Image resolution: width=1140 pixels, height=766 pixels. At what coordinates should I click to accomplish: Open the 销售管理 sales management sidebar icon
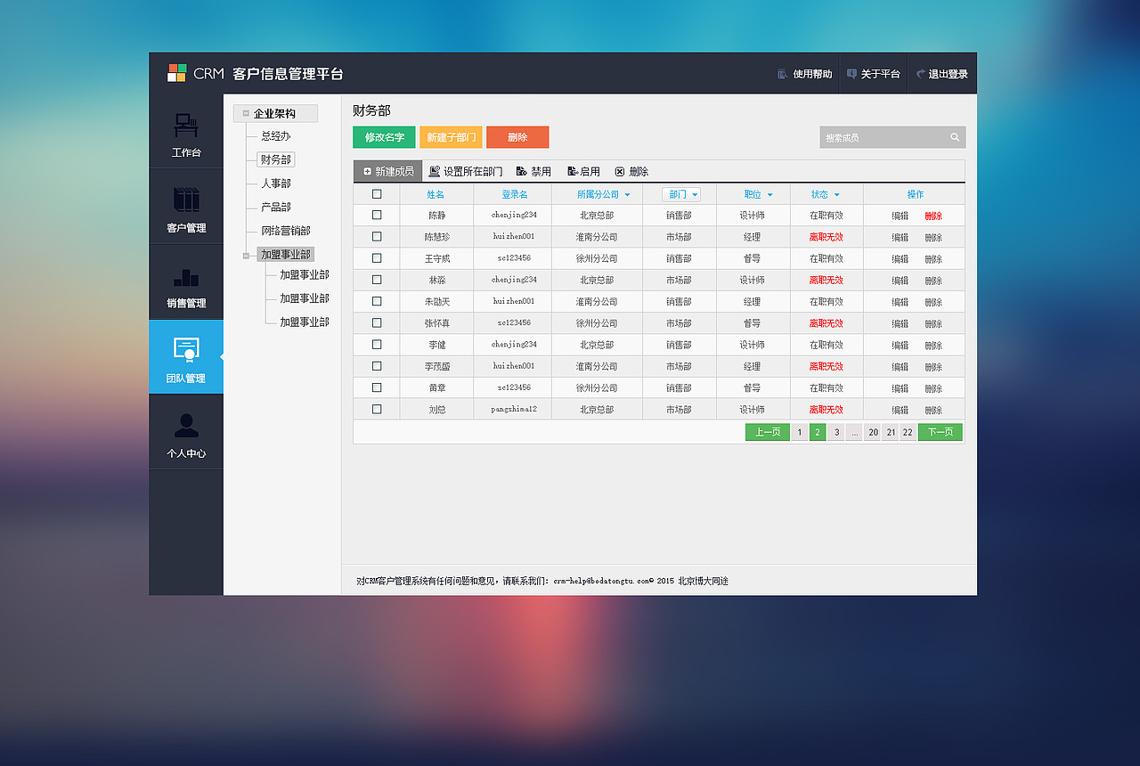click(186, 277)
